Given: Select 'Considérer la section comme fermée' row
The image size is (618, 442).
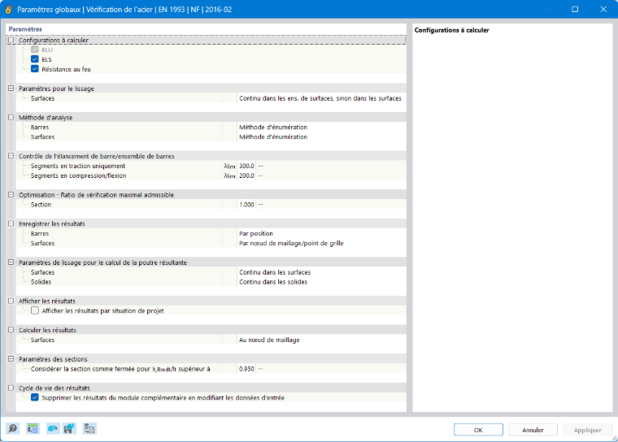Looking at the screenshot, I should coord(211,369).
